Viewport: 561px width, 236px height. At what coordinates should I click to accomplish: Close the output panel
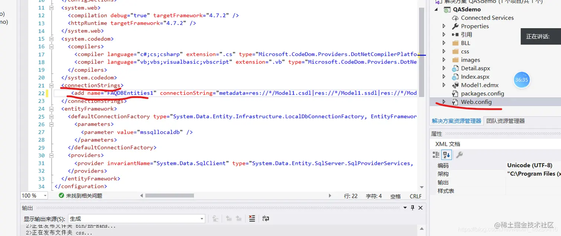420,208
